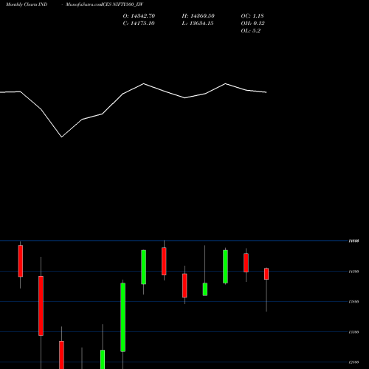
Task: Click the 'OH: 0.12' reading
Action: (253, 24)
